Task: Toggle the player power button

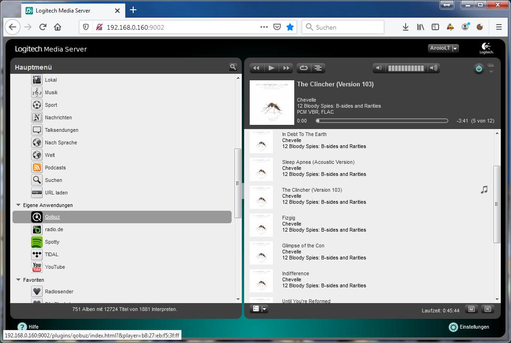Action: click(x=479, y=69)
